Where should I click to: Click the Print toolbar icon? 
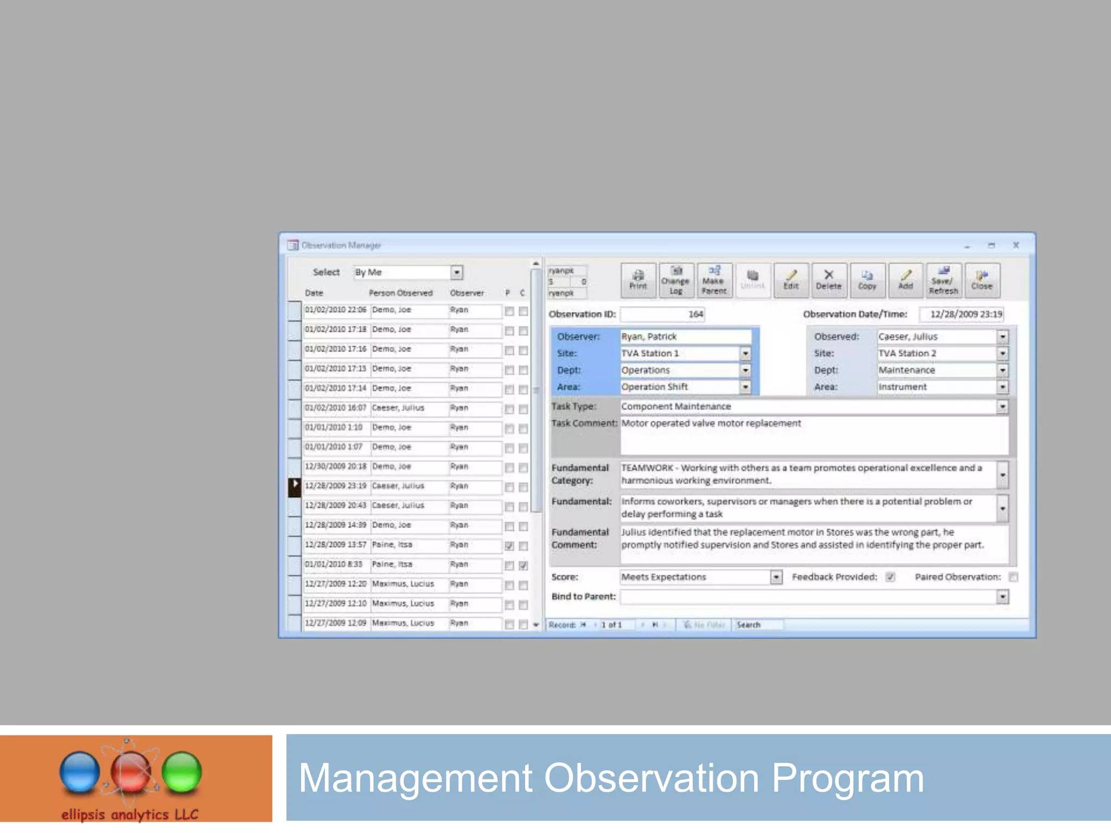pos(638,280)
